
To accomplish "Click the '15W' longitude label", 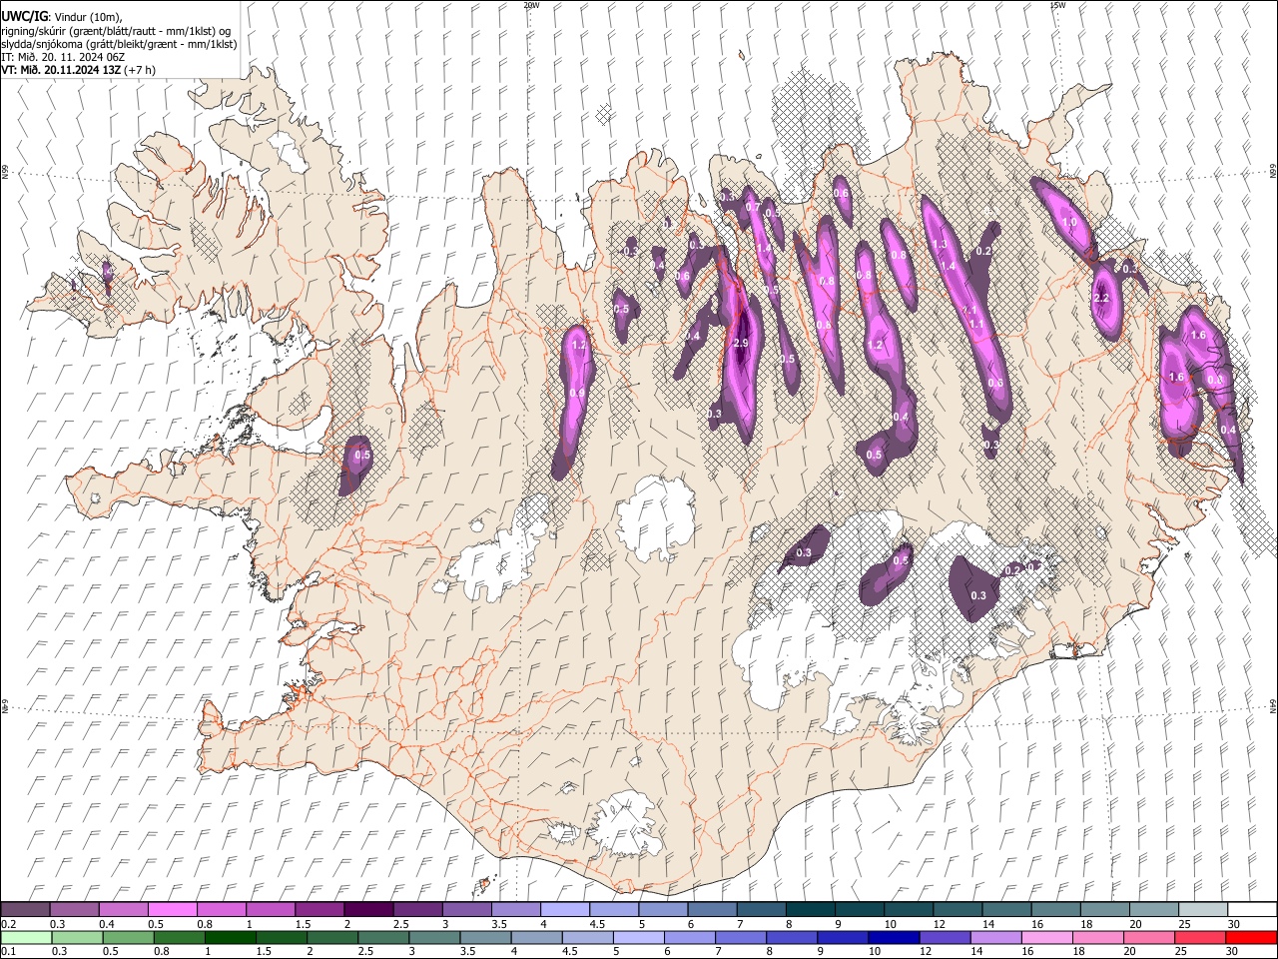I will [1057, 5].
